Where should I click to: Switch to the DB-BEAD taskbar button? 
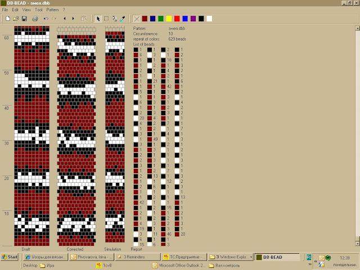[277, 257]
